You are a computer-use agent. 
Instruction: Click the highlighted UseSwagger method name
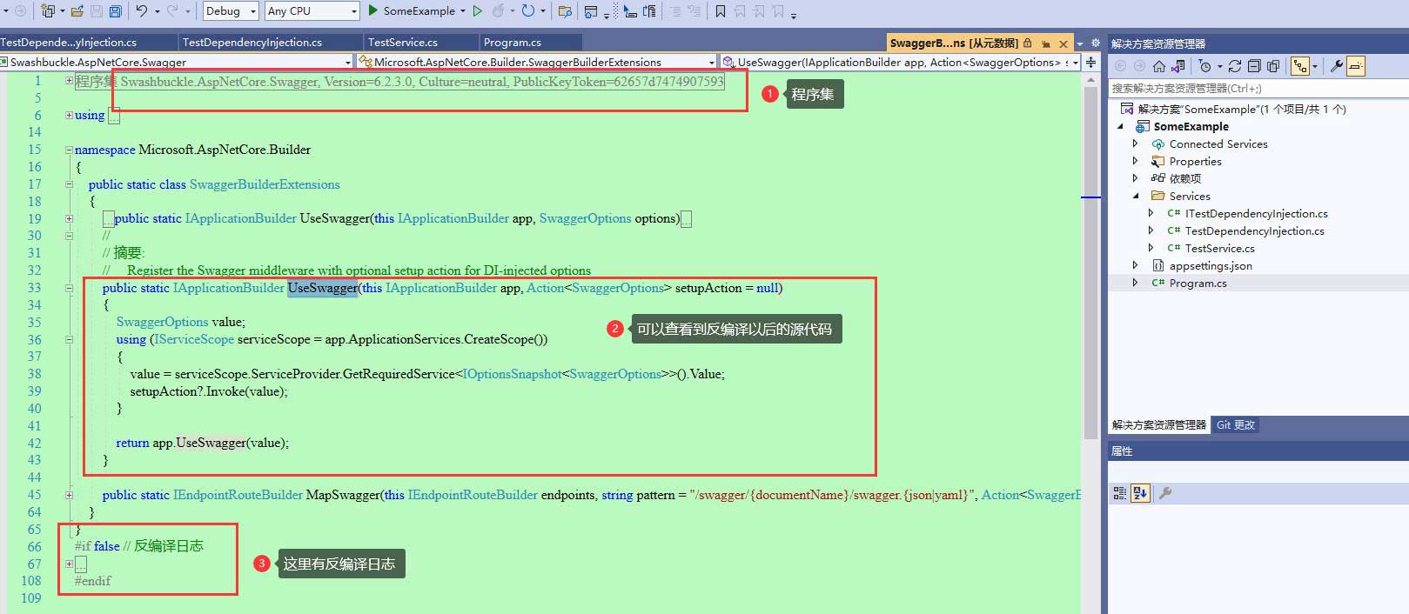pyautogui.click(x=322, y=288)
